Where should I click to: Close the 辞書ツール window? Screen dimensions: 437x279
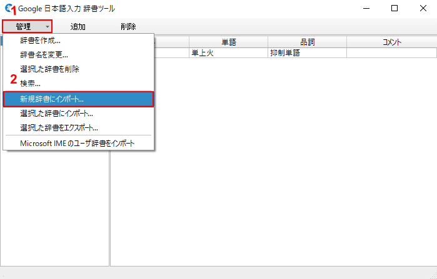click(x=423, y=8)
